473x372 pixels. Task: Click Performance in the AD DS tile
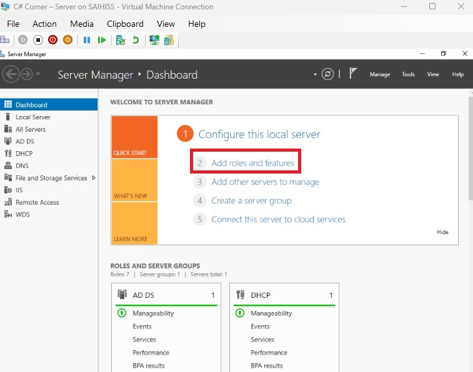[151, 353]
